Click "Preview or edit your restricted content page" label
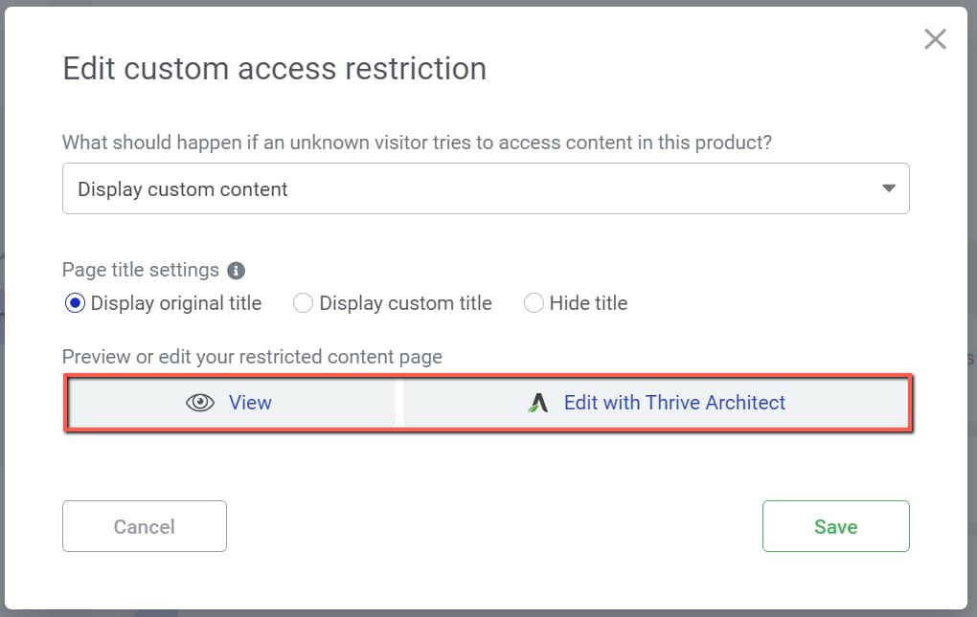Screen dimensions: 977x617 (252, 357)
